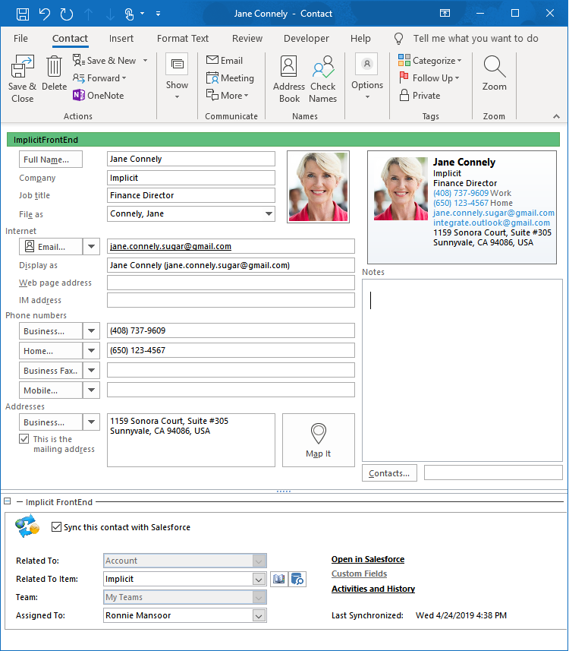The height and width of the screenshot is (651, 569).
Task: Open the Address Book
Action: [x=289, y=68]
